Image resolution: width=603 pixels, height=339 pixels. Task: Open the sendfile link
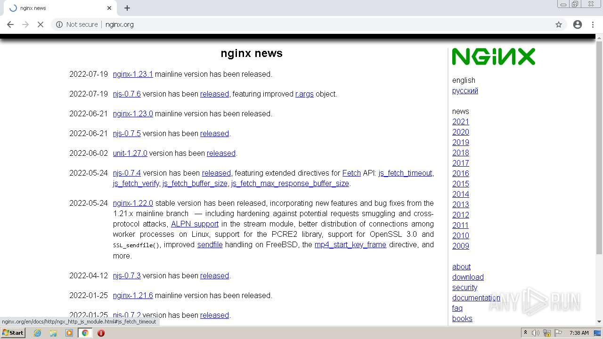pos(210,244)
